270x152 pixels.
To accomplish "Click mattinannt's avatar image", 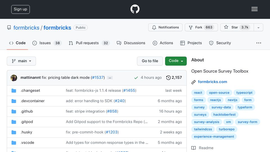I will pos(14,78).
